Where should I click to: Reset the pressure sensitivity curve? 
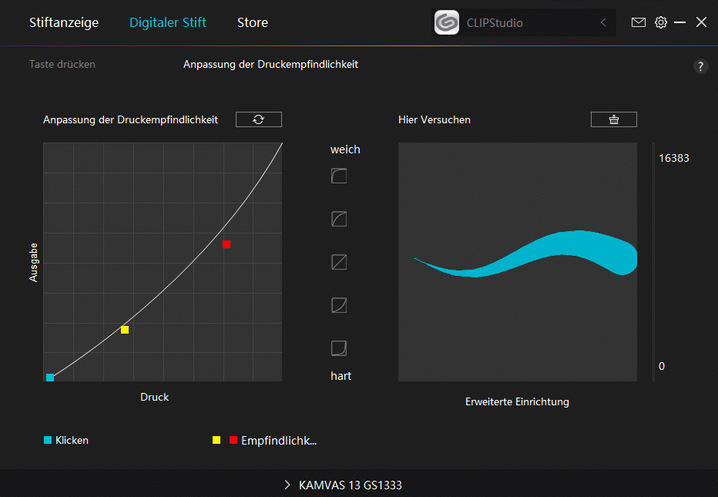point(259,119)
